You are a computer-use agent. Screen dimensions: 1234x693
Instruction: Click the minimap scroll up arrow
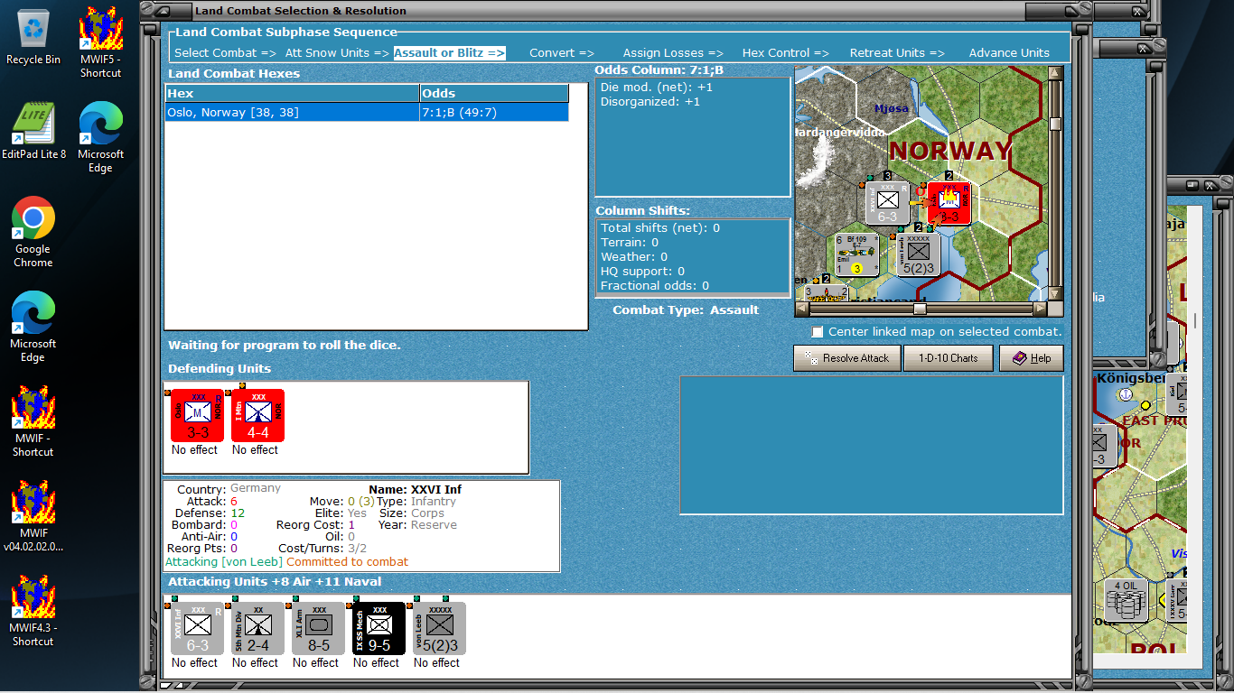[x=1055, y=73]
